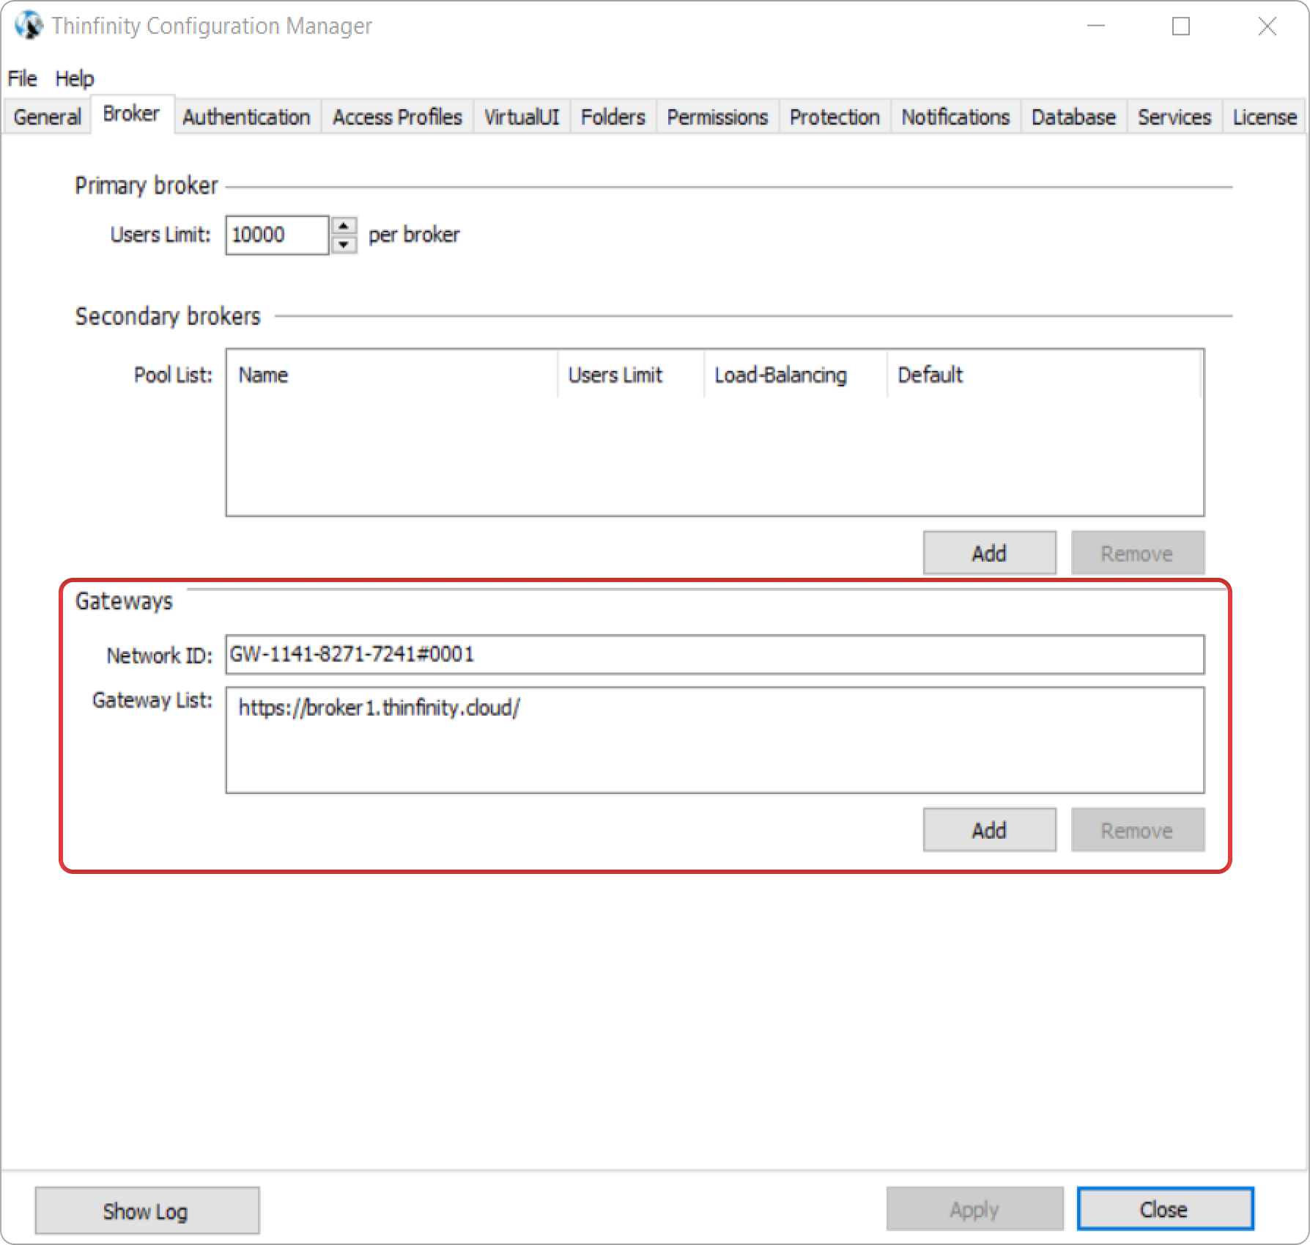Image resolution: width=1310 pixels, height=1245 pixels.
Task: Click the Show Log button
Action: (147, 1211)
